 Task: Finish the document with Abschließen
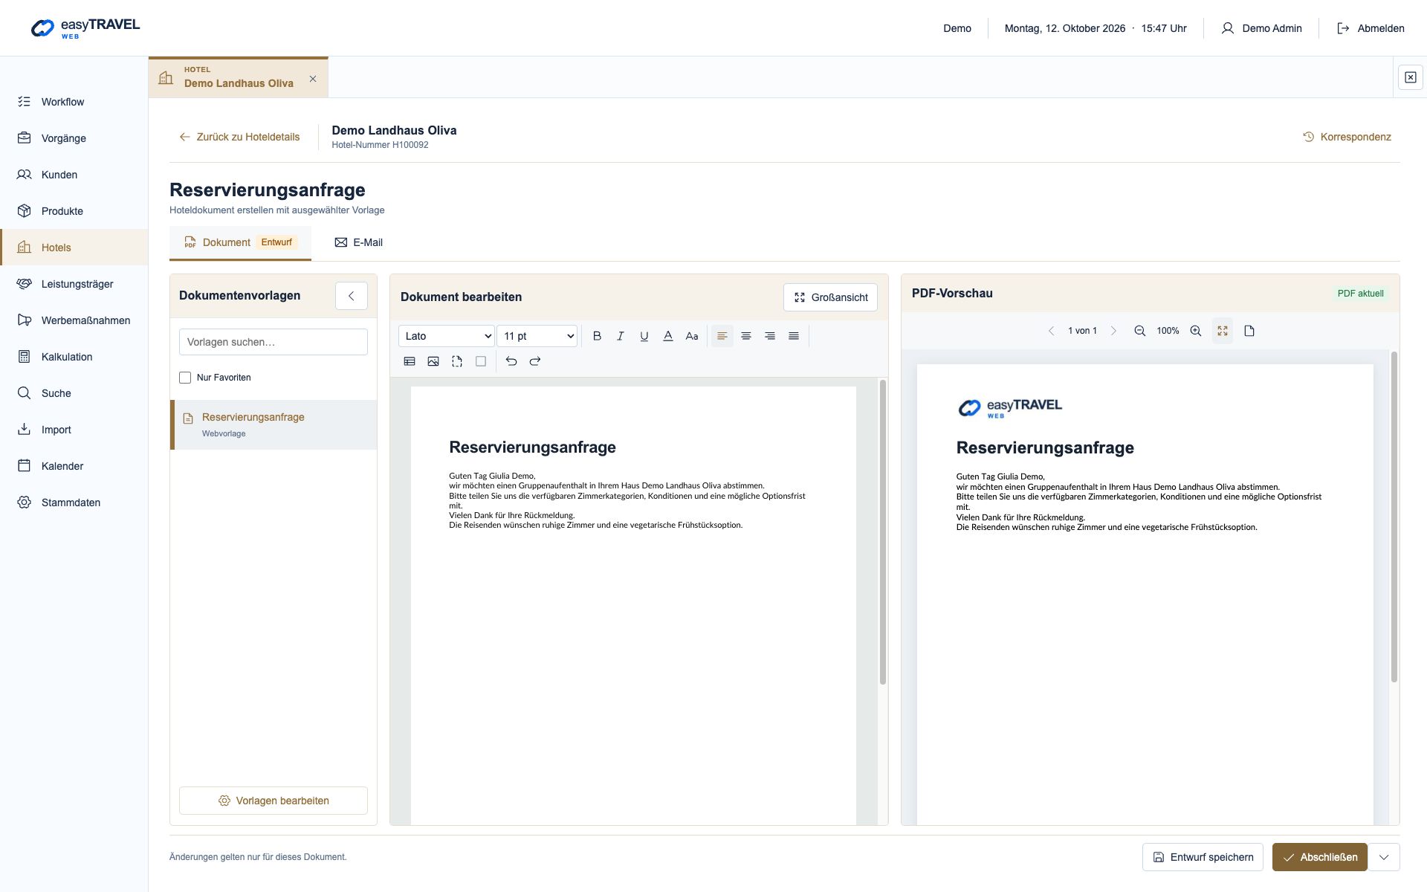coord(1320,857)
